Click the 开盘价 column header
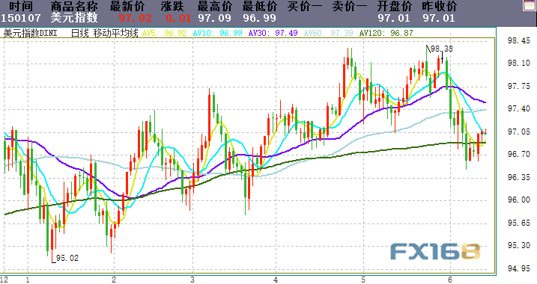 click(x=395, y=6)
